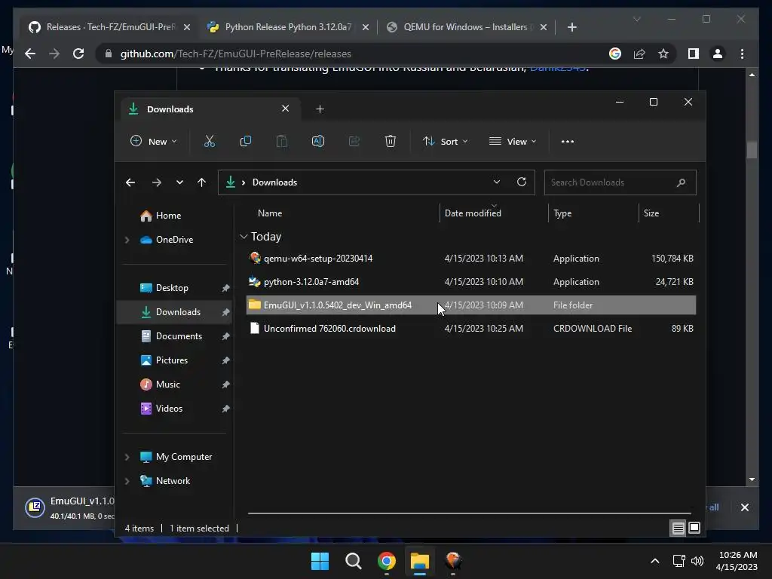Open the See more ellipsis menu
The width and height of the screenshot is (772, 579).
pos(568,141)
